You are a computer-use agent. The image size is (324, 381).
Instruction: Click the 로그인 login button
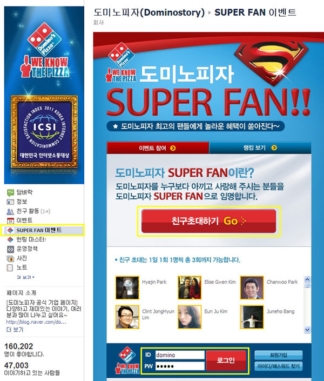[226, 360]
